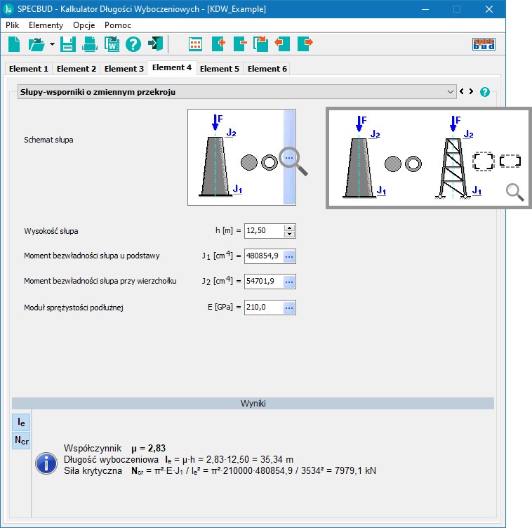Screen dimensions: 532x528
Task: Click the SPECBUD logo icon
Action: coord(484,45)
